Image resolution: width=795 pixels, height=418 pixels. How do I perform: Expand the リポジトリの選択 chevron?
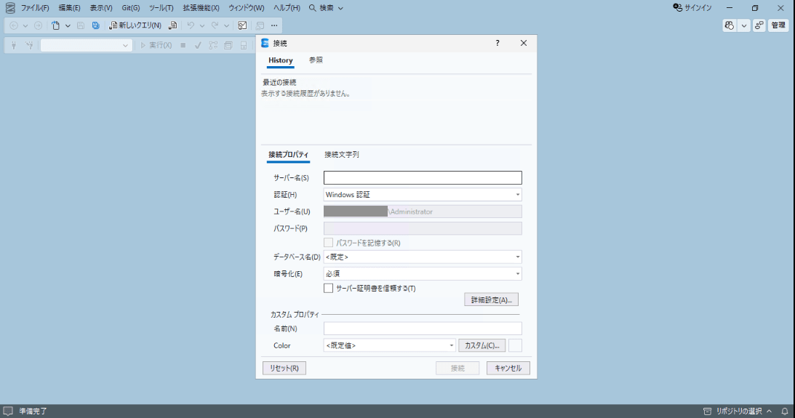(769, 411)
